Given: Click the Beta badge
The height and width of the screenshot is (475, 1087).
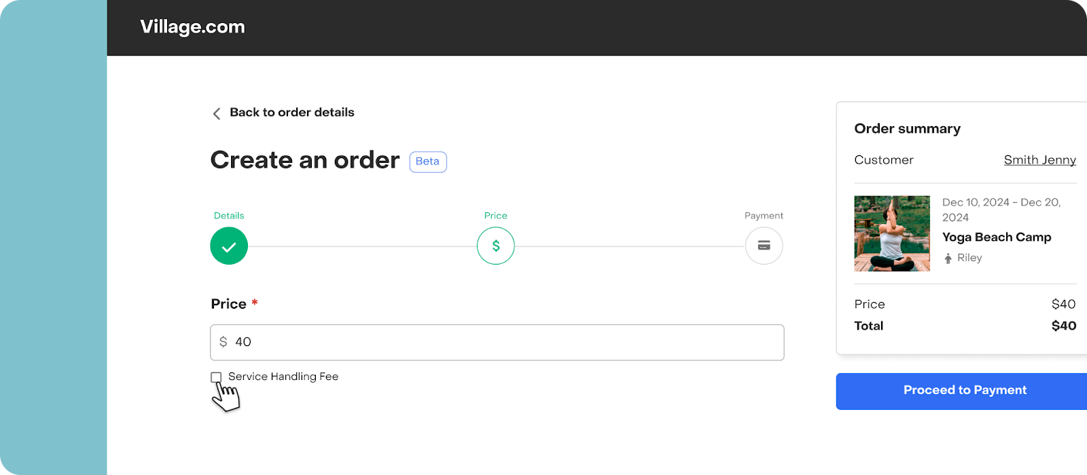Looking at the screenshot, I should [428, 161].
